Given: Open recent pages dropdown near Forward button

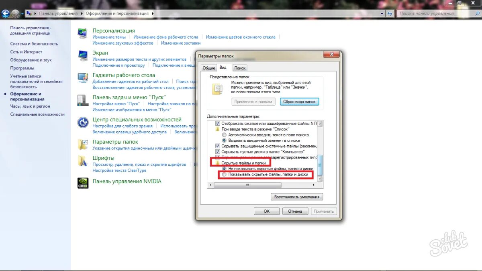Looking at the screenshot, I should pyautogui.click(x=23, y=13).
